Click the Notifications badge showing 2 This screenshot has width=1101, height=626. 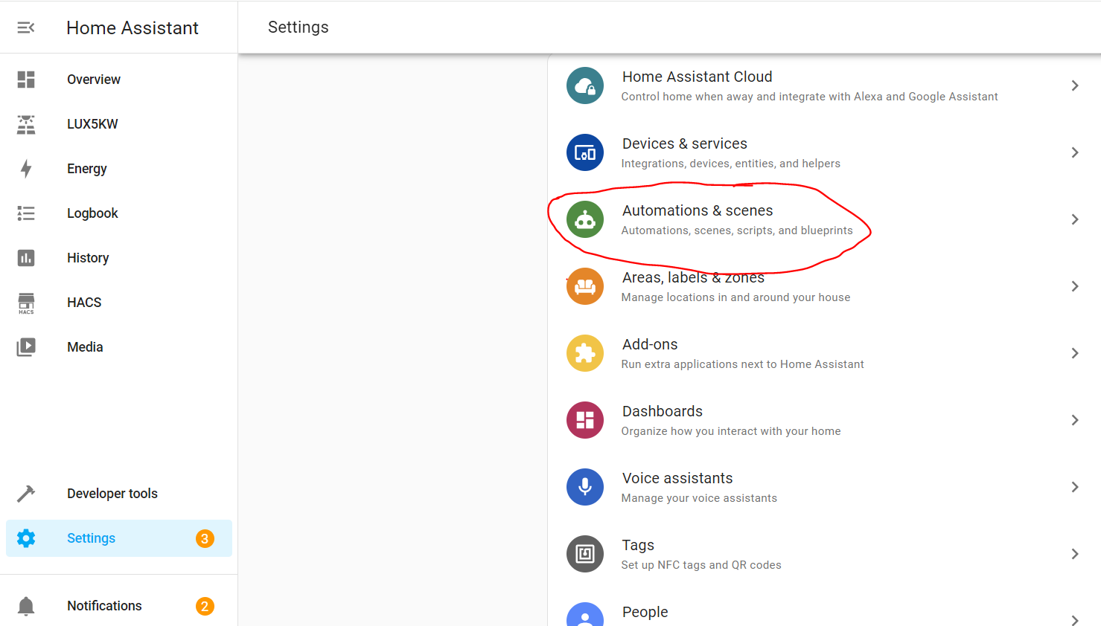pos(205,606)
